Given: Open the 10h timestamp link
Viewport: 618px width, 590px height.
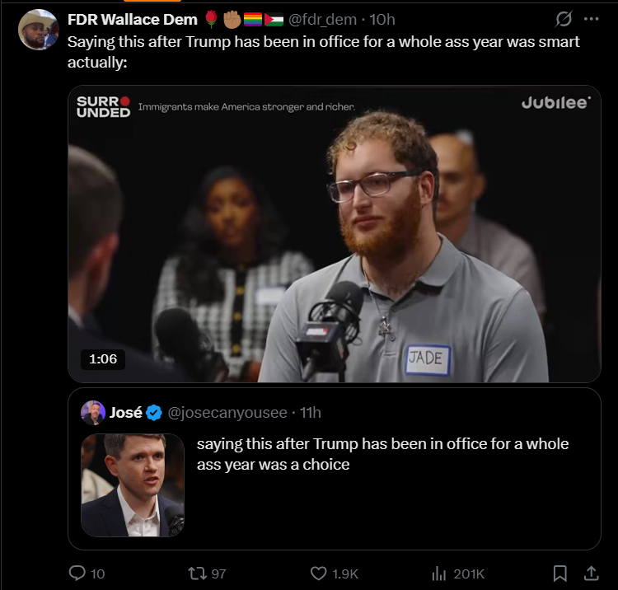Looking at the screenshot, I should pyautogui.click(x=382, y=19).
